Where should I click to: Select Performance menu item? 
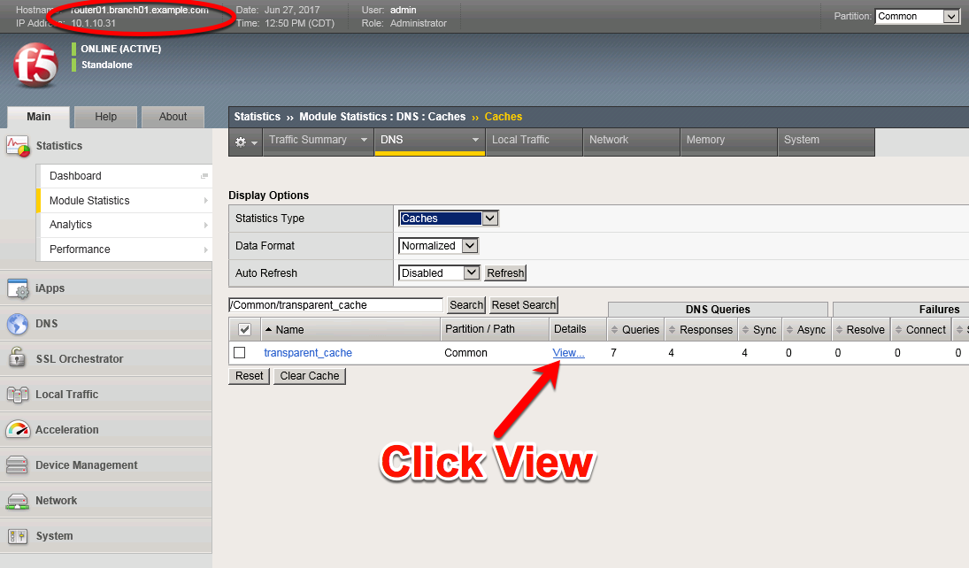(x=125, y=249)
